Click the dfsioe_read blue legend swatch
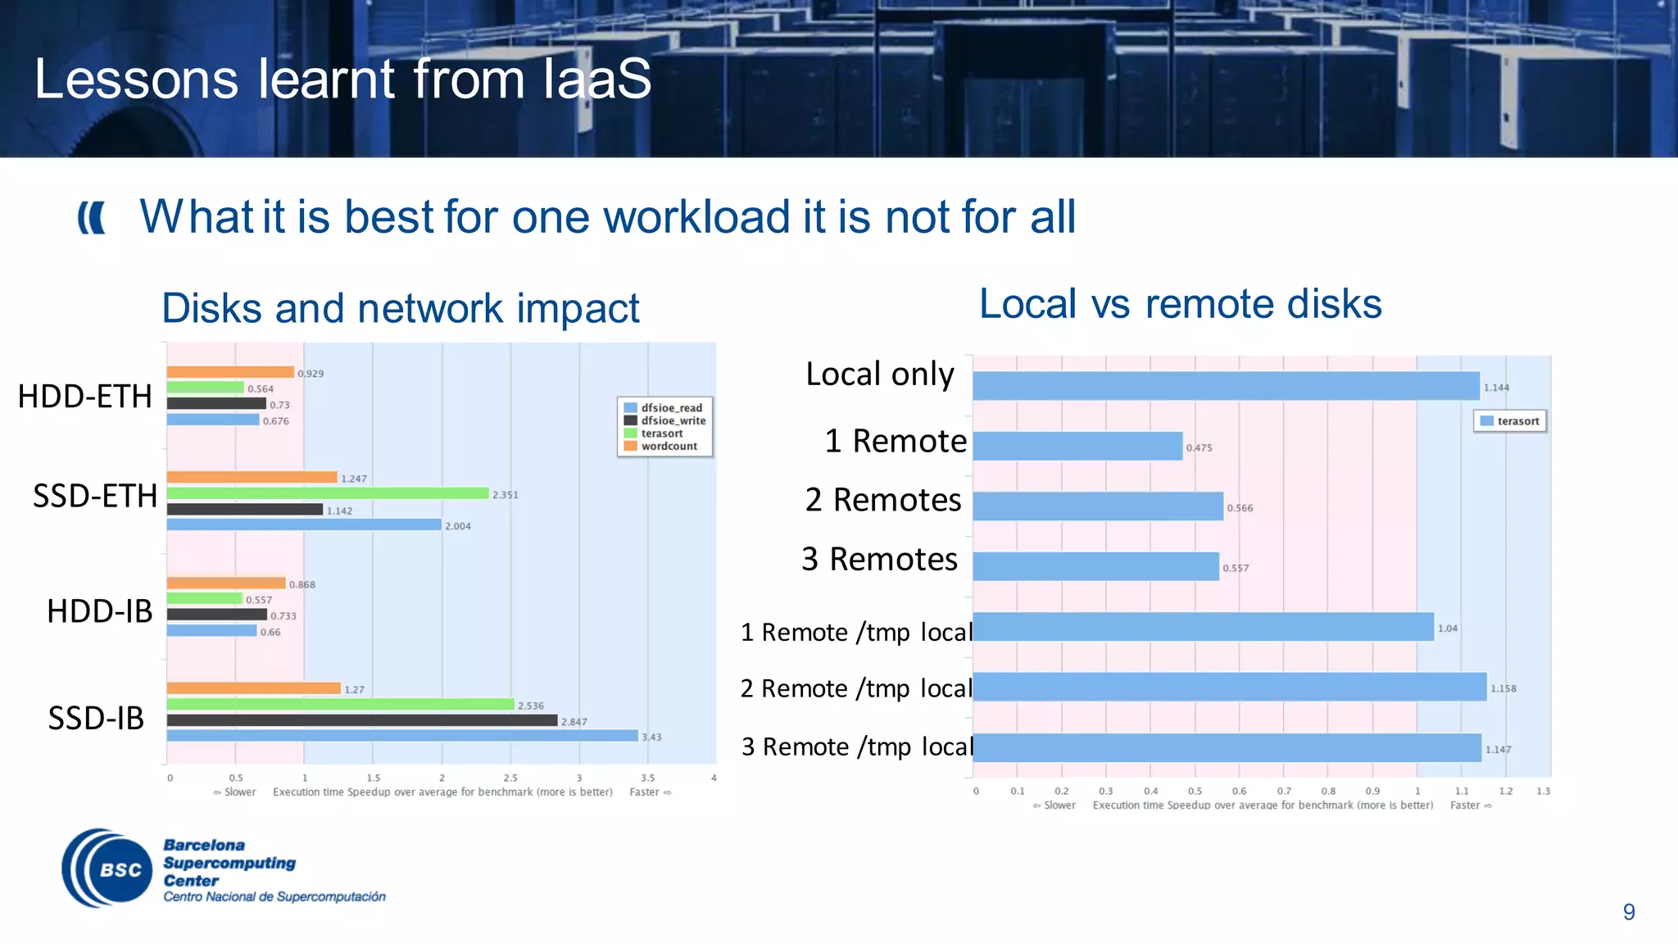Viewport: 1678px width, 944px height. 630,408
